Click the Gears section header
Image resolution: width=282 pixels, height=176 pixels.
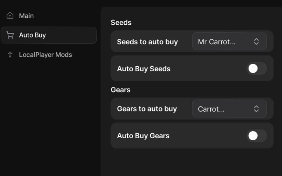tap(120, 89)
